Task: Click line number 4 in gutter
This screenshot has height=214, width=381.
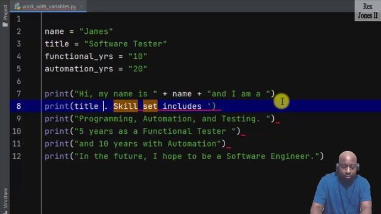Action: point(18,56)
